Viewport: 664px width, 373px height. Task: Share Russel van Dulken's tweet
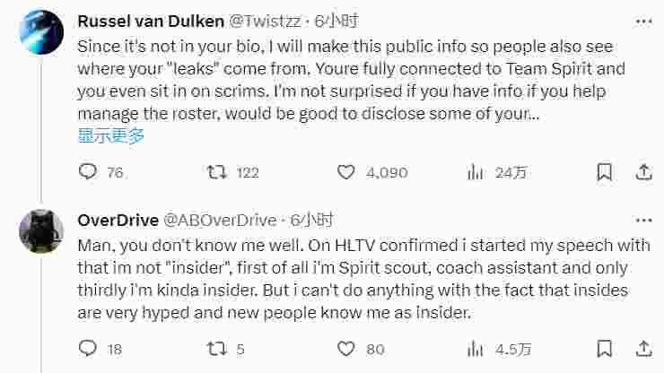(643, 172)
